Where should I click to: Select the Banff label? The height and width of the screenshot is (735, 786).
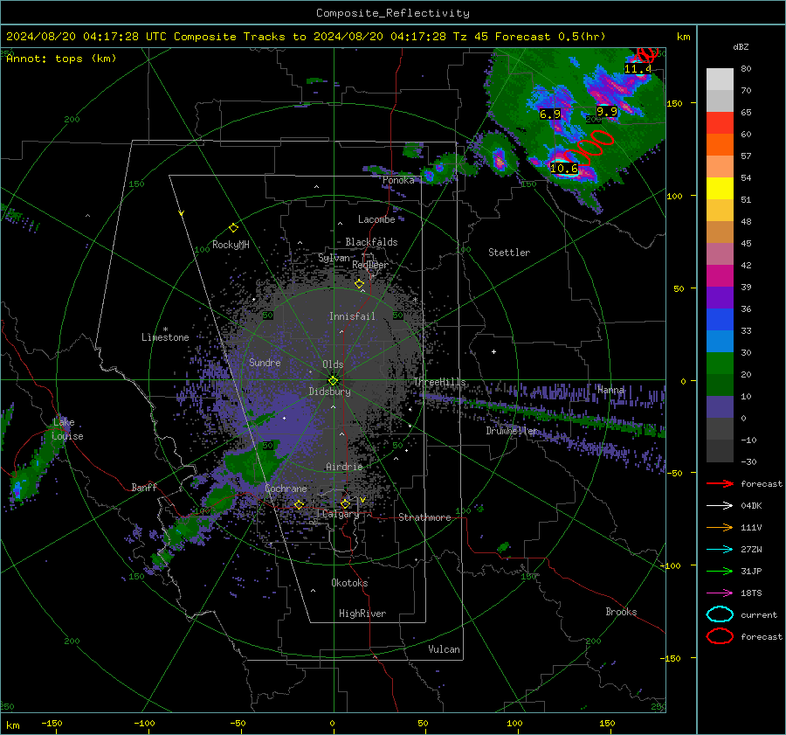[x=144, y=487]
